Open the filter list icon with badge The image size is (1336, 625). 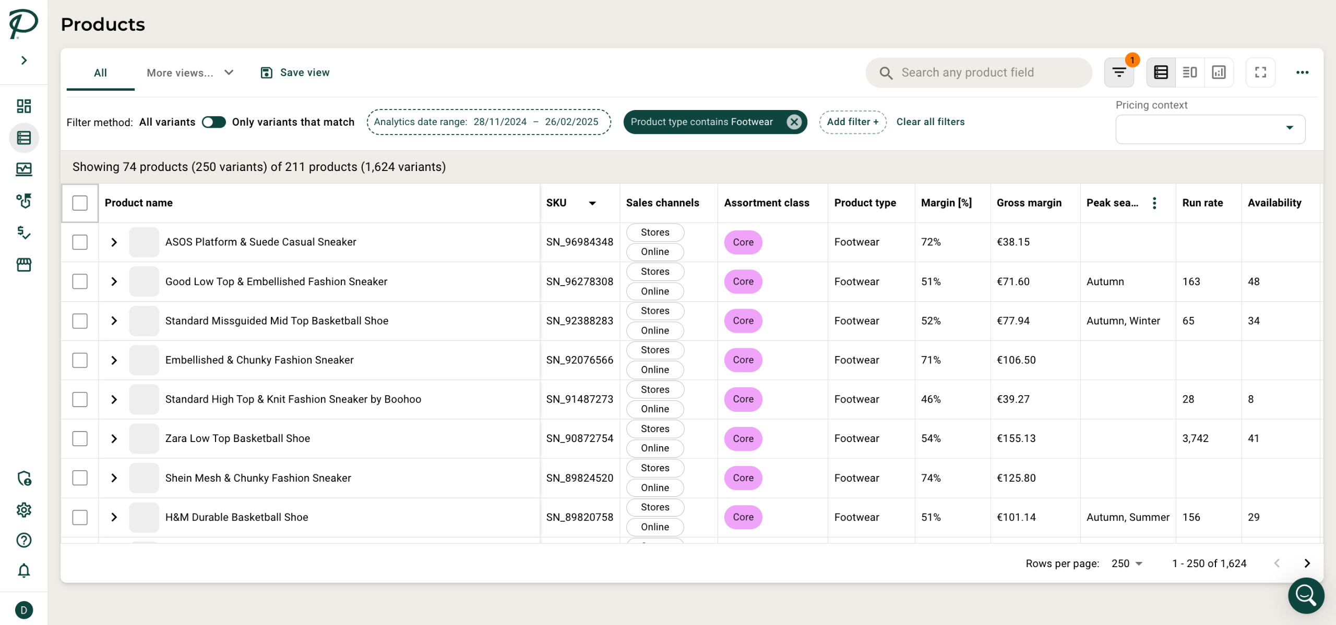1119,72
